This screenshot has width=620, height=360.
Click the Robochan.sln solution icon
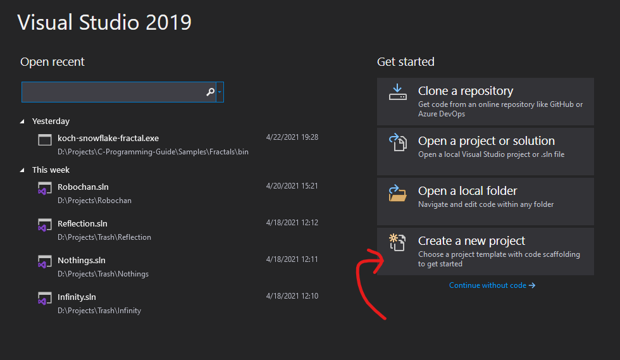coord(45,189)
